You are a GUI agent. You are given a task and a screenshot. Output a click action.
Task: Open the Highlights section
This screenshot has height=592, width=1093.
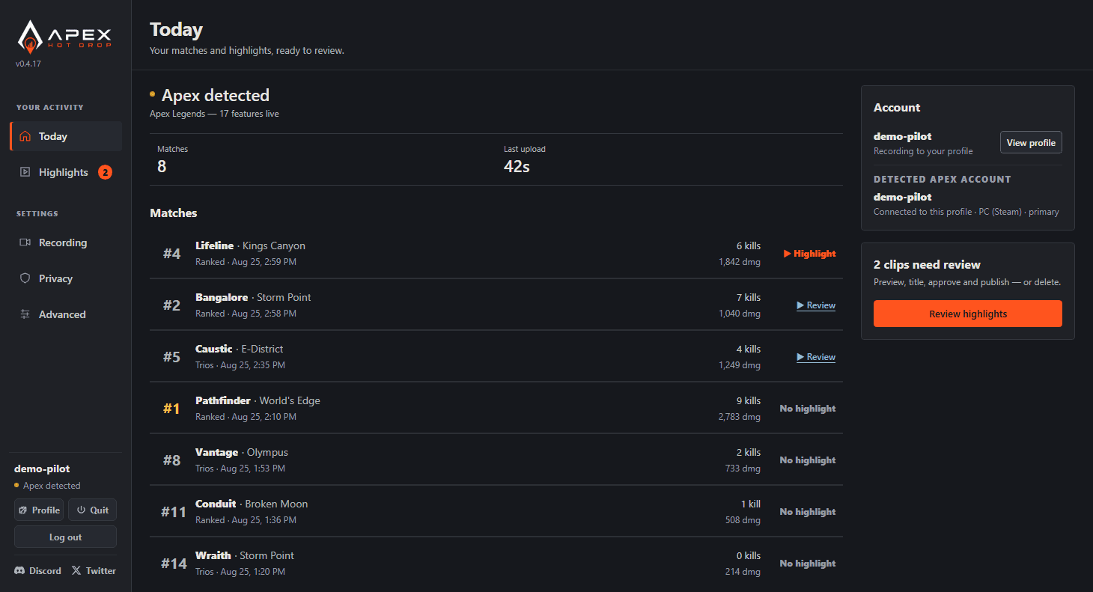(x=66, y=172)
